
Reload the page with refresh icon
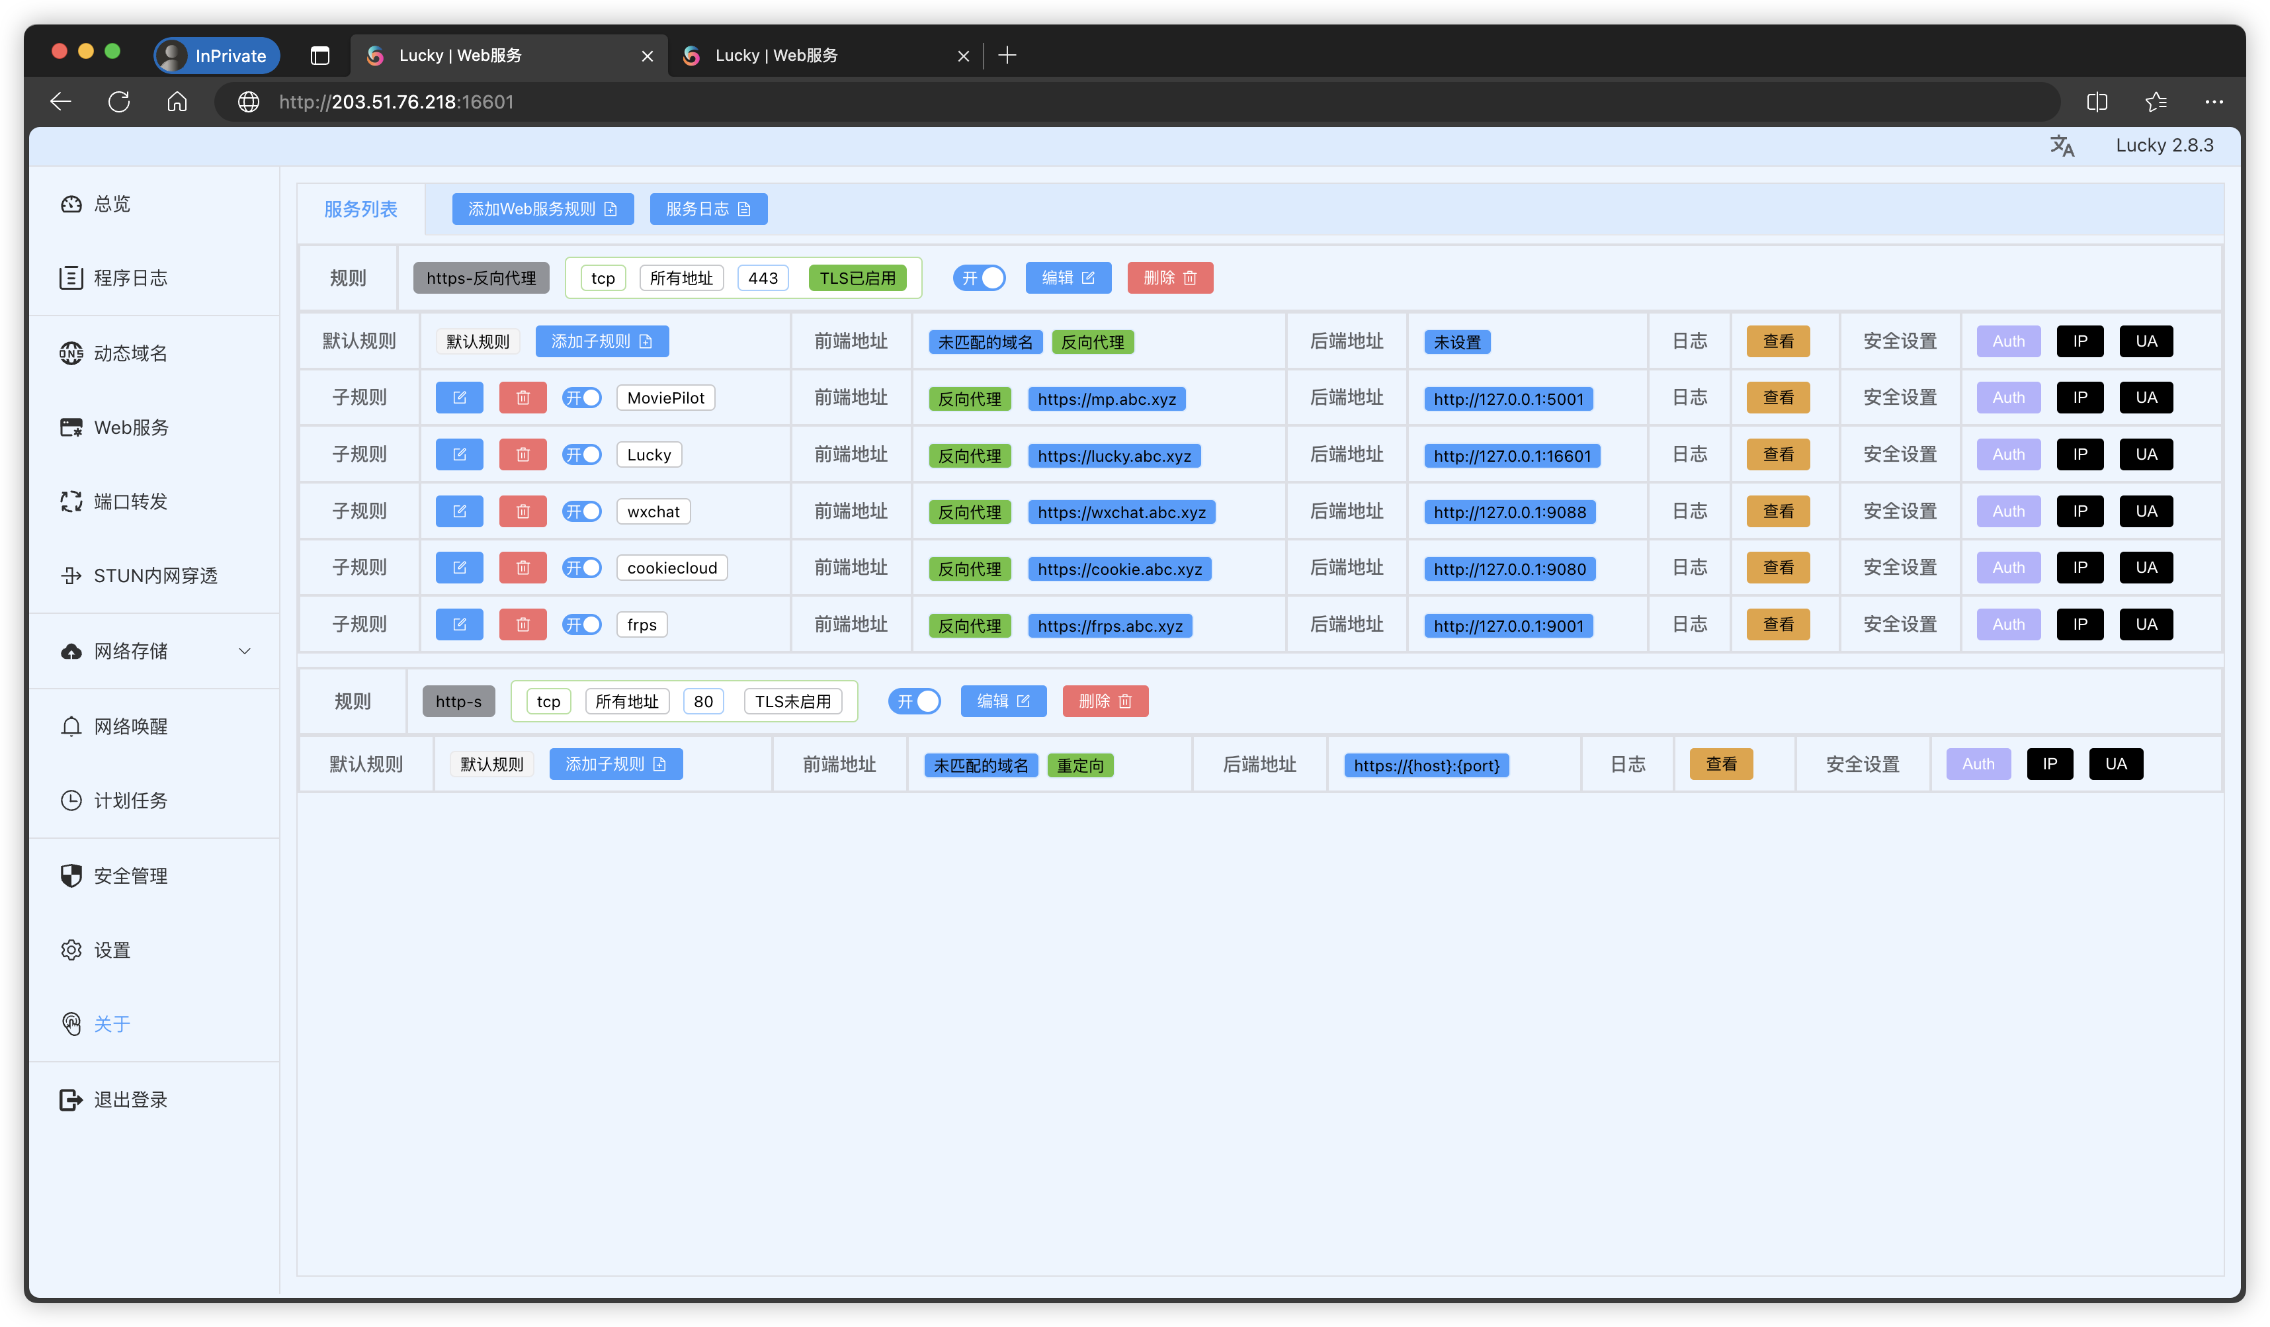[119, 102]
